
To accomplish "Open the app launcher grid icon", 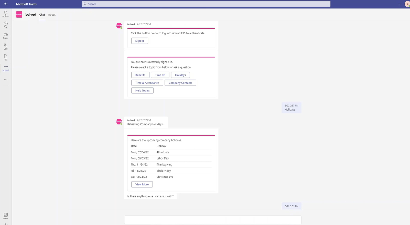I will pos(5,4).
